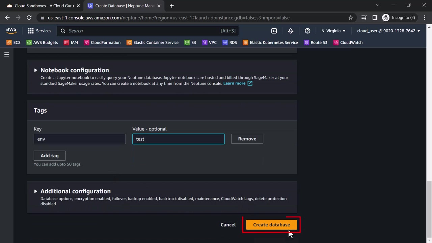Screen dimensions: 432x243
Task: Open the Services grid menu
Action: 39,31
